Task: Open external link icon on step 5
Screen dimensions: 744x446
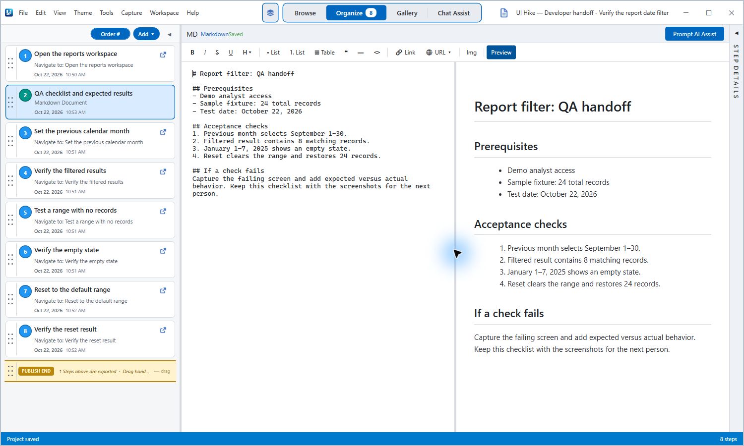Action: (x=163, y=212)
